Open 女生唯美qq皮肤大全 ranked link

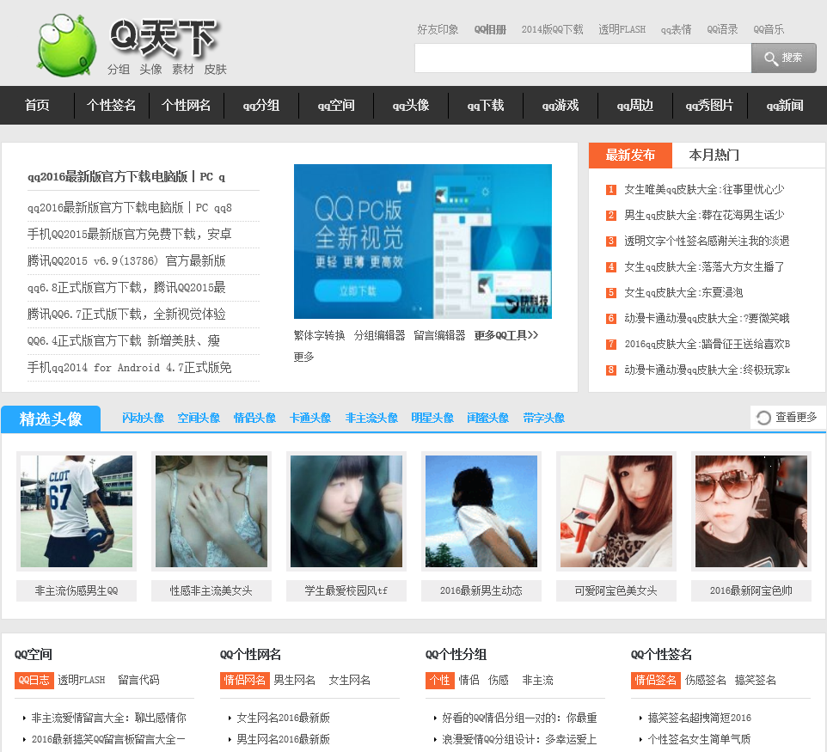[704, 189]
